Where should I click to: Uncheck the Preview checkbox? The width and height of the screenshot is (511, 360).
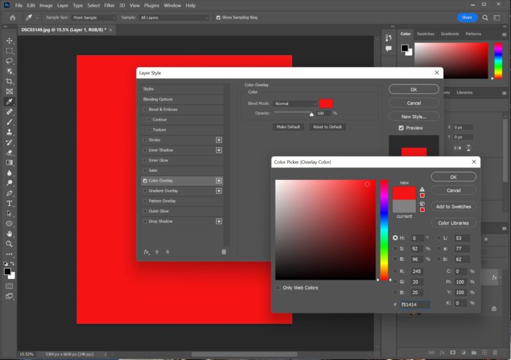click(x=401, y=128)
